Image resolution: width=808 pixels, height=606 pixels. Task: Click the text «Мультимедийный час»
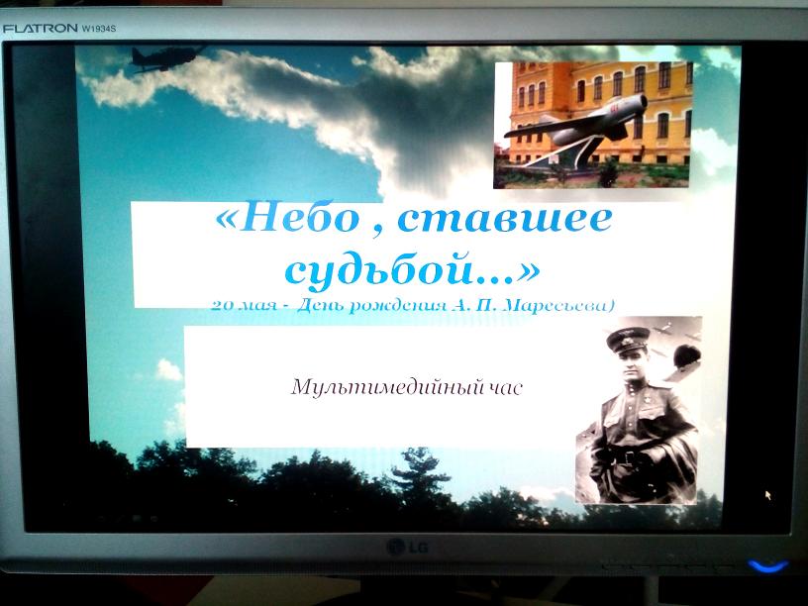click(407, 387)
